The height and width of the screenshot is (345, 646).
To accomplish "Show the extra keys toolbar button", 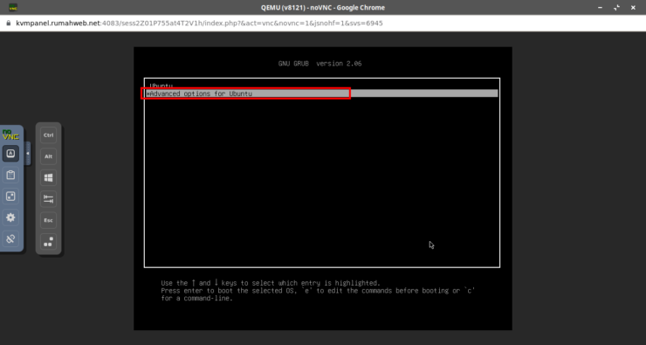I will (10, 154).
